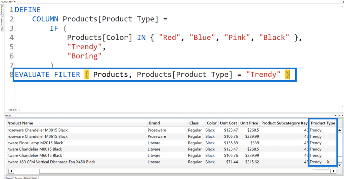
Task: Click the highlighted opening parenthesis on line 8
Action: [87, 75]
